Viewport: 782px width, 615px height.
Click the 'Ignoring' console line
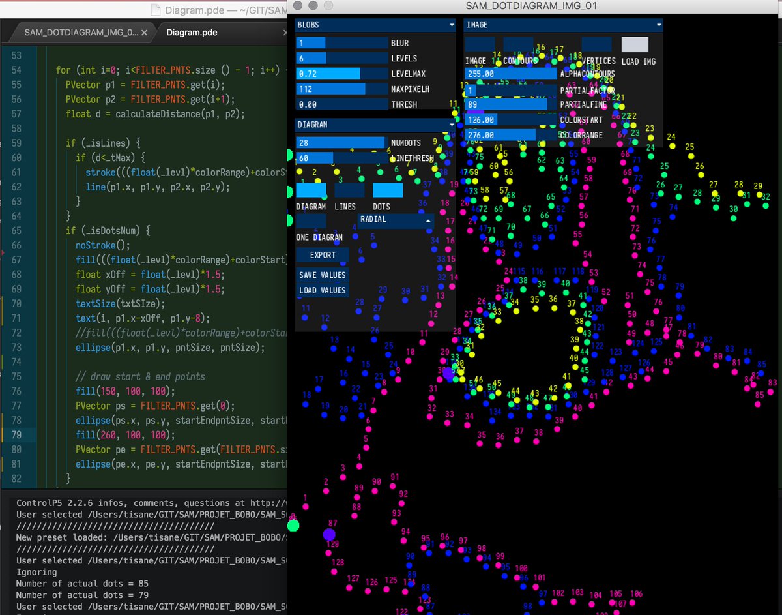36,572
